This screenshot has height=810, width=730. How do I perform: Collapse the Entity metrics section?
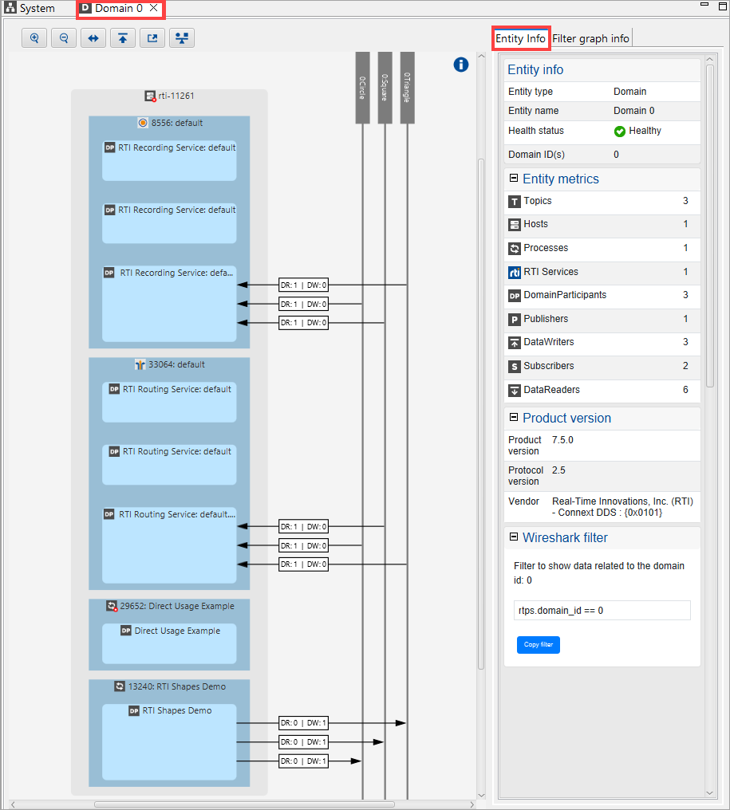[x=513, y=178]
